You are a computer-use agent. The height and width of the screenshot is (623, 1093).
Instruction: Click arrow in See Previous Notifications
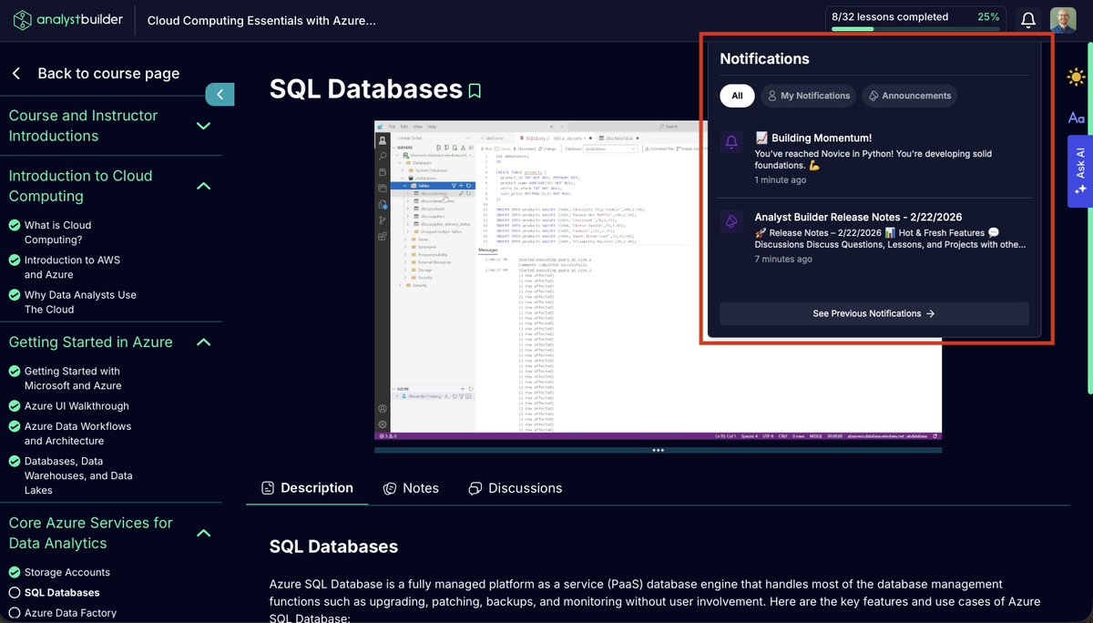930,313
